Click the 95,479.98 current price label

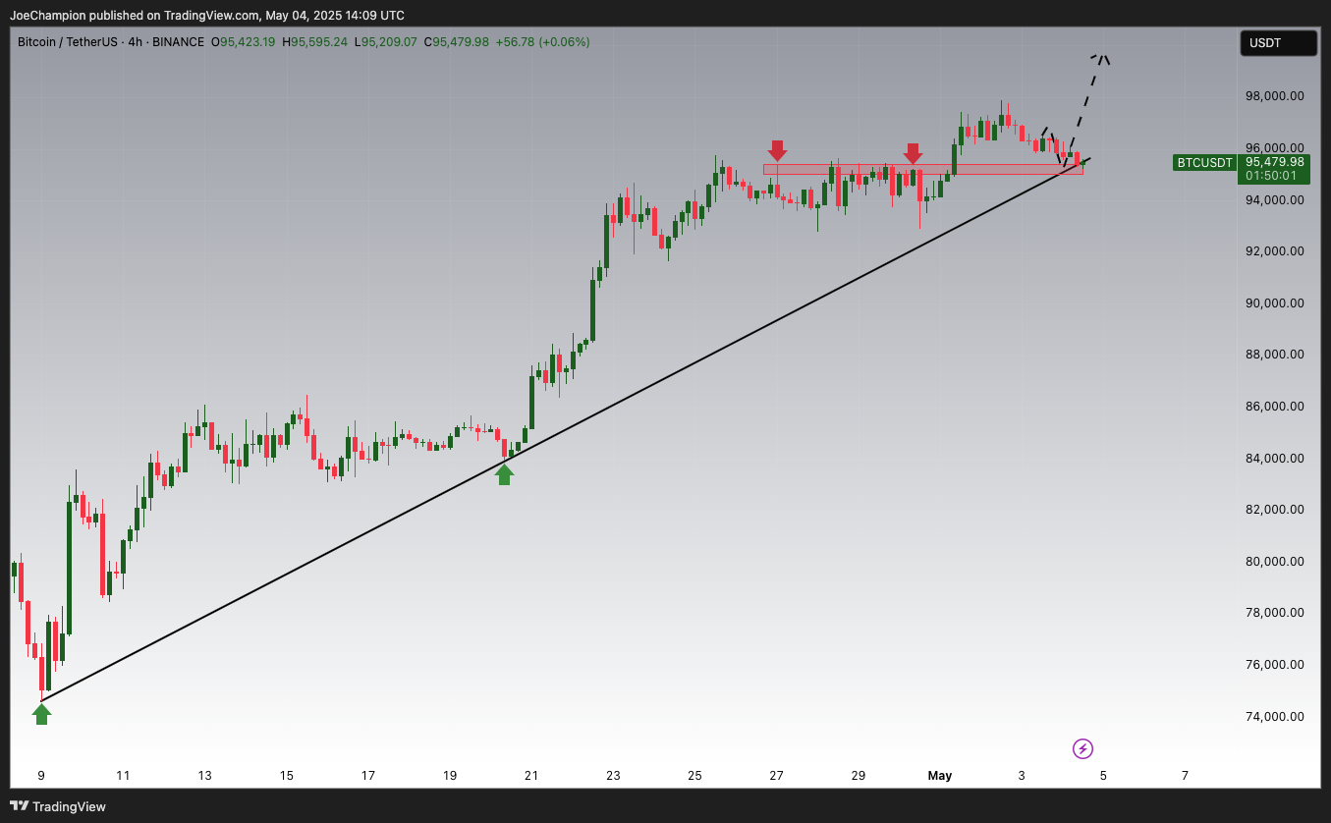(1275, 162)
